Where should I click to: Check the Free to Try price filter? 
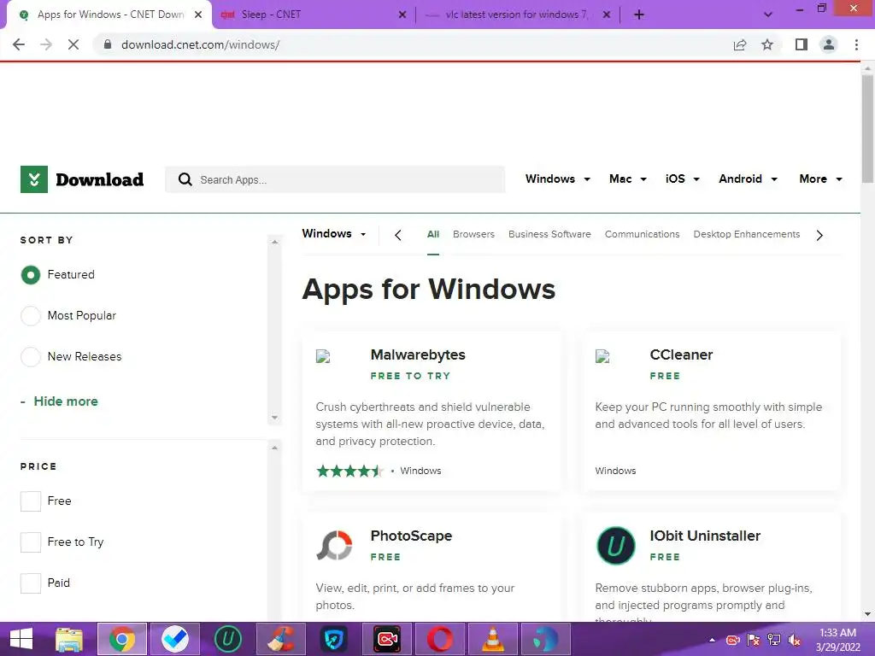(31, 542)
